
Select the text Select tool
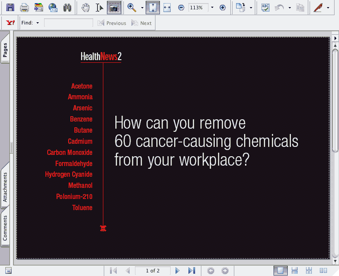coord(99,8)
